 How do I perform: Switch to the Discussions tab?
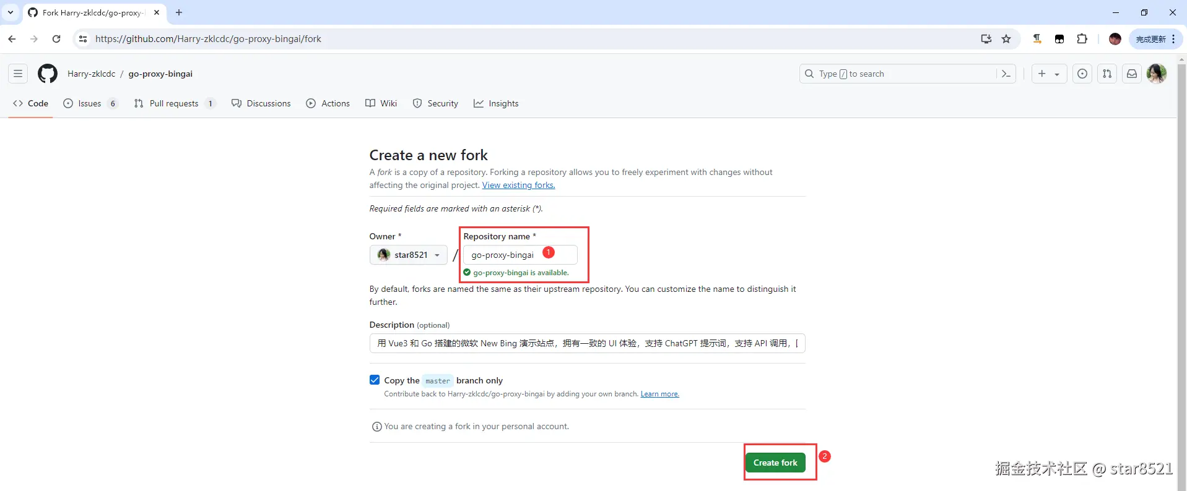pos(261,103)
